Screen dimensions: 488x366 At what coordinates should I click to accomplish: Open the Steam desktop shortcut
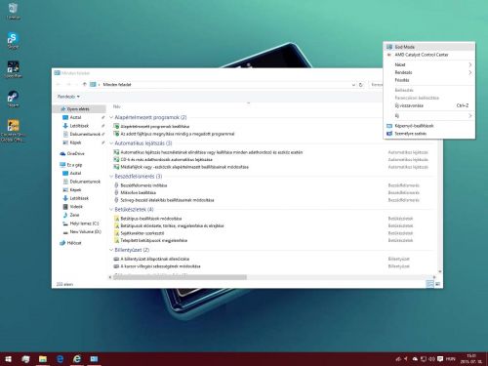13,99
